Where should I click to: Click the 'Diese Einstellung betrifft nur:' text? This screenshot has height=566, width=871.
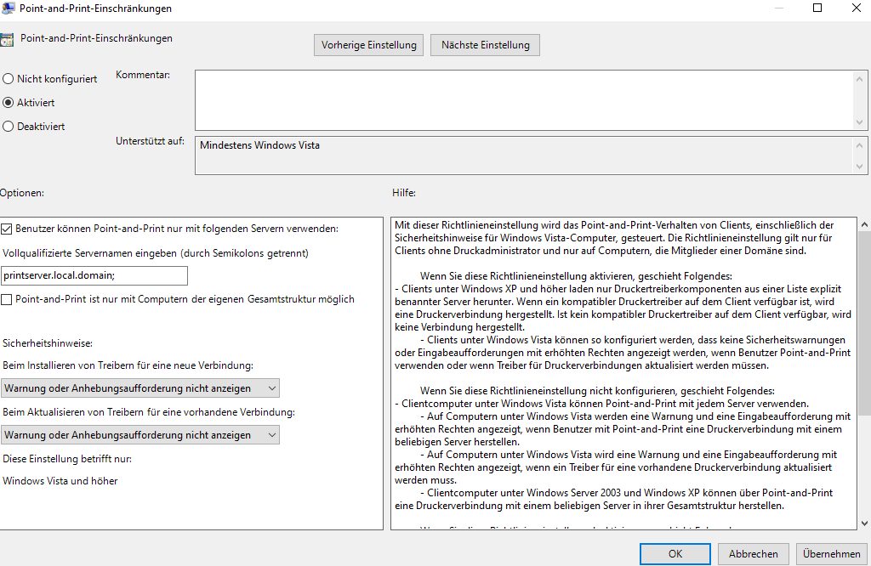pyautogui.click(x=67, y=459)
